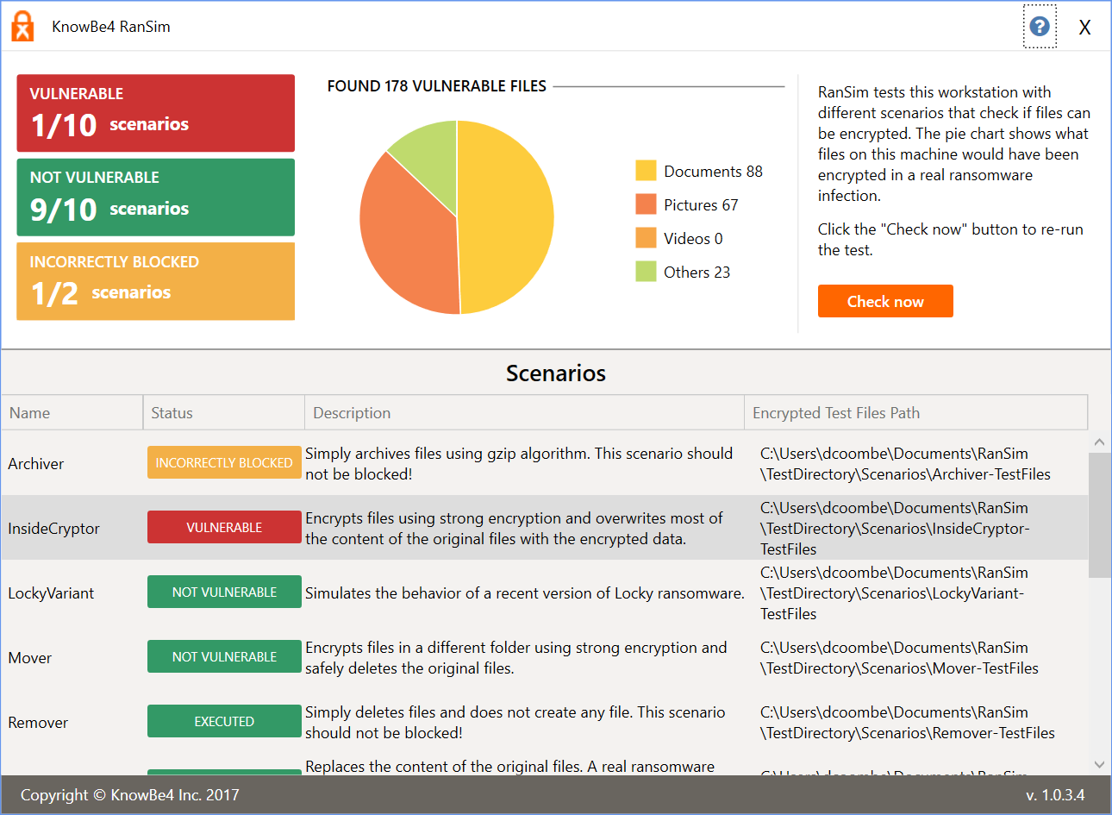Click the yellow Documents legend swatch

point(646,171)
